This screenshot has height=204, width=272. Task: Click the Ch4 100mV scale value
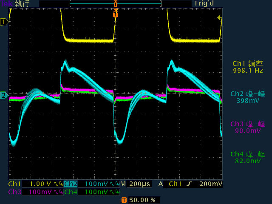(x=96, y=192)
